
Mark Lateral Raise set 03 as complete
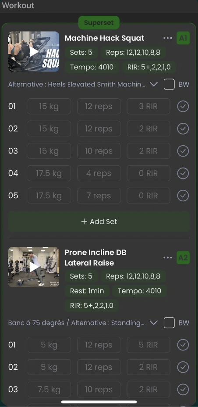[x=183, y=389]
